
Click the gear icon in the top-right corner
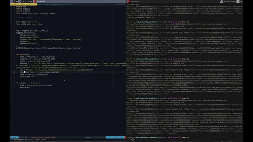click(241, 2)
